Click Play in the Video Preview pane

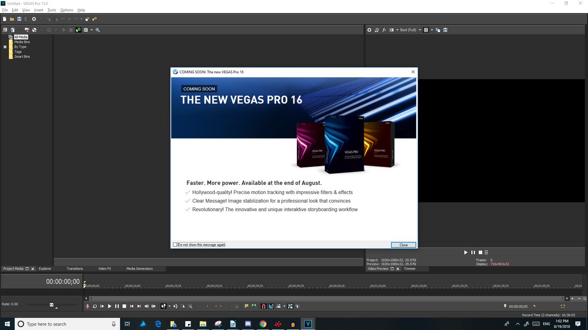466,252
